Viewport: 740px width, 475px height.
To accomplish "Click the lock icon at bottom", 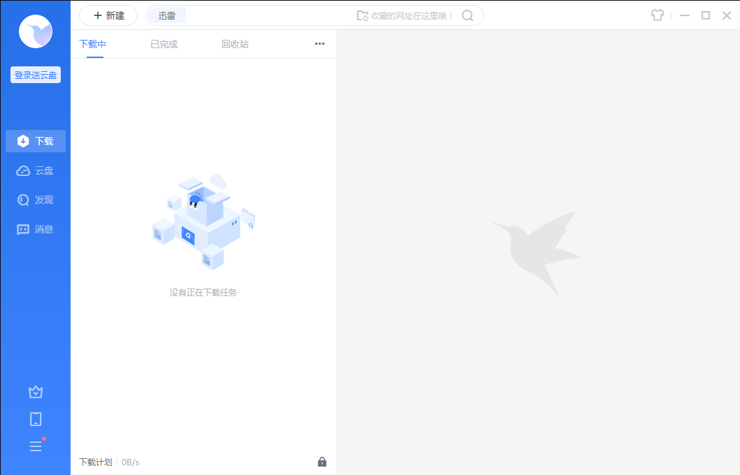I will click(x=322, y=462).
